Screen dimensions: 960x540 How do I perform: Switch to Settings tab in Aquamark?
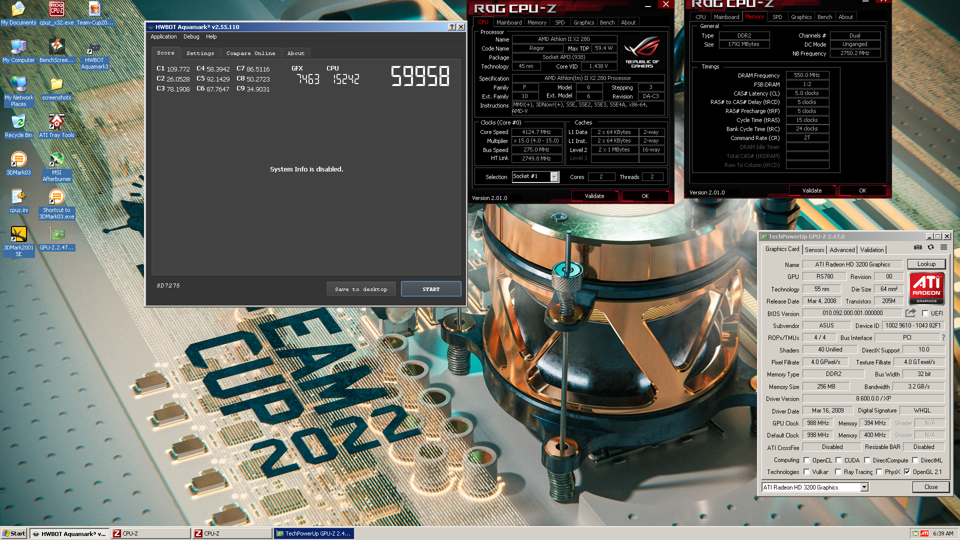[x=200, y=53]
